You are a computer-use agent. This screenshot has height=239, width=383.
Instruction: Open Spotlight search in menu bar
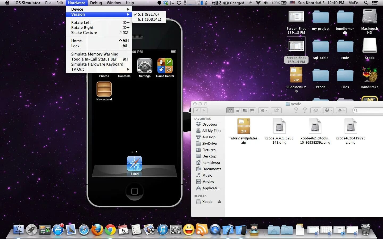366,3
